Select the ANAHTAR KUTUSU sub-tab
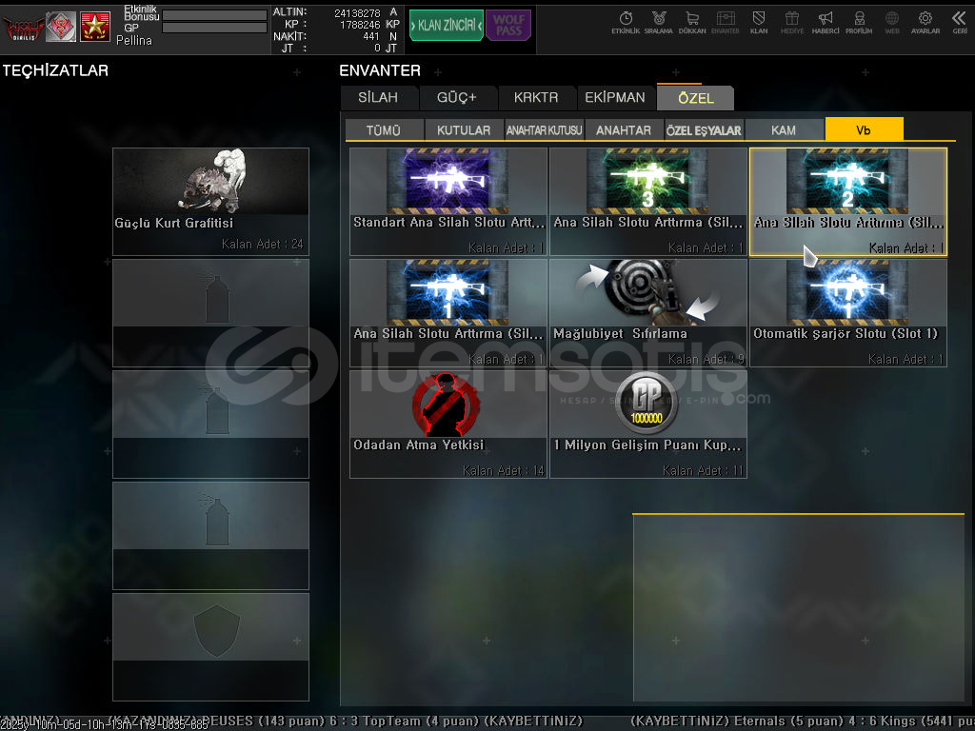The width and height of the screenshot is (975, 731). pos(544,130)
